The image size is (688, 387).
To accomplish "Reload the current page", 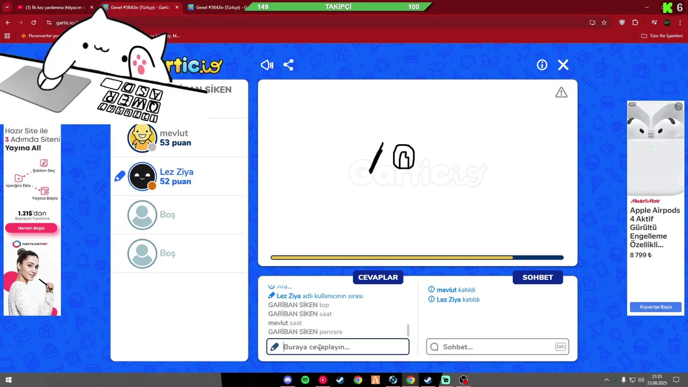I will point(33,23).
